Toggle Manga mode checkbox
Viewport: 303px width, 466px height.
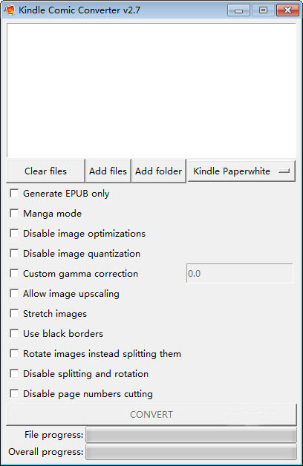[14, 213]
